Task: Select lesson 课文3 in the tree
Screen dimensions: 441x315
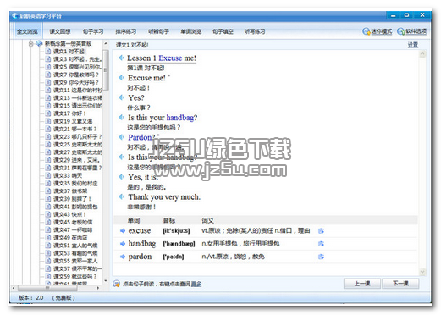Action: coord(77,59)
